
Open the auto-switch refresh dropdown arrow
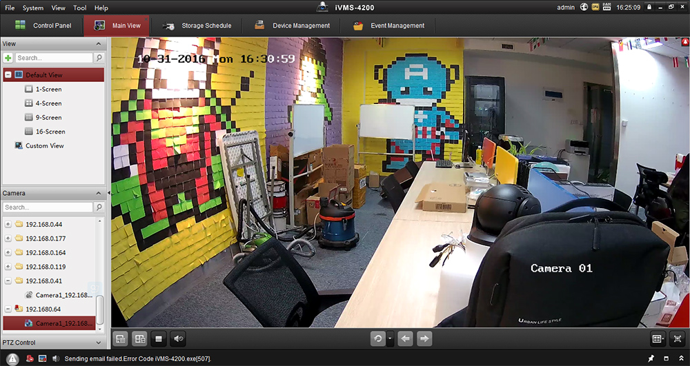click(x=390, y=338)
